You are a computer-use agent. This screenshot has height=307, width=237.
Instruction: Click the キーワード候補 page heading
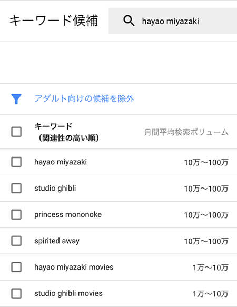(54, 21)
